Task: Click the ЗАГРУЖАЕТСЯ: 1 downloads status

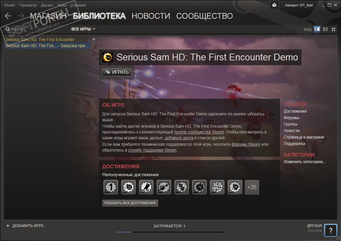Action: (169, 226)
